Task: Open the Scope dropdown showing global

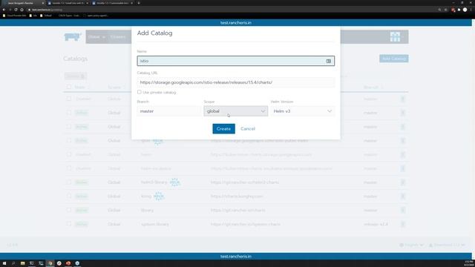Action: click(236, 111)
